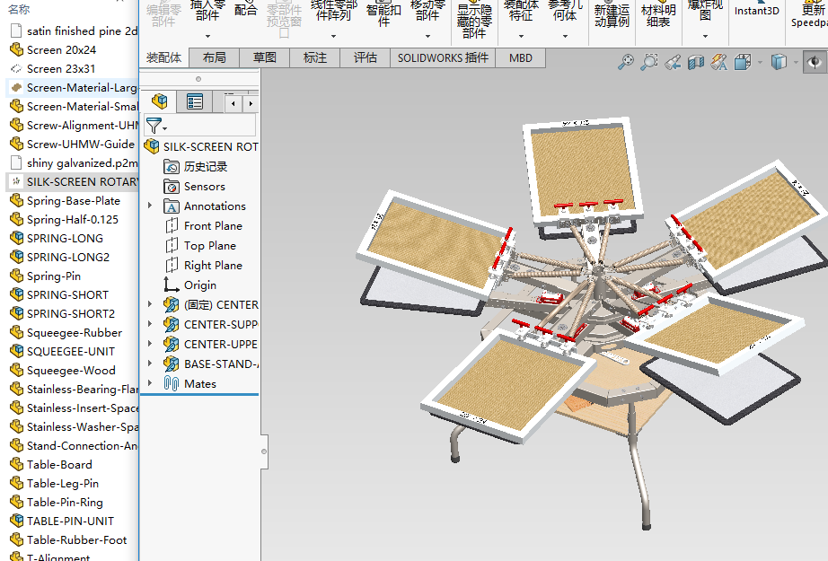Switch to the PropertyManager tab icon

click(x=195, y=101)
